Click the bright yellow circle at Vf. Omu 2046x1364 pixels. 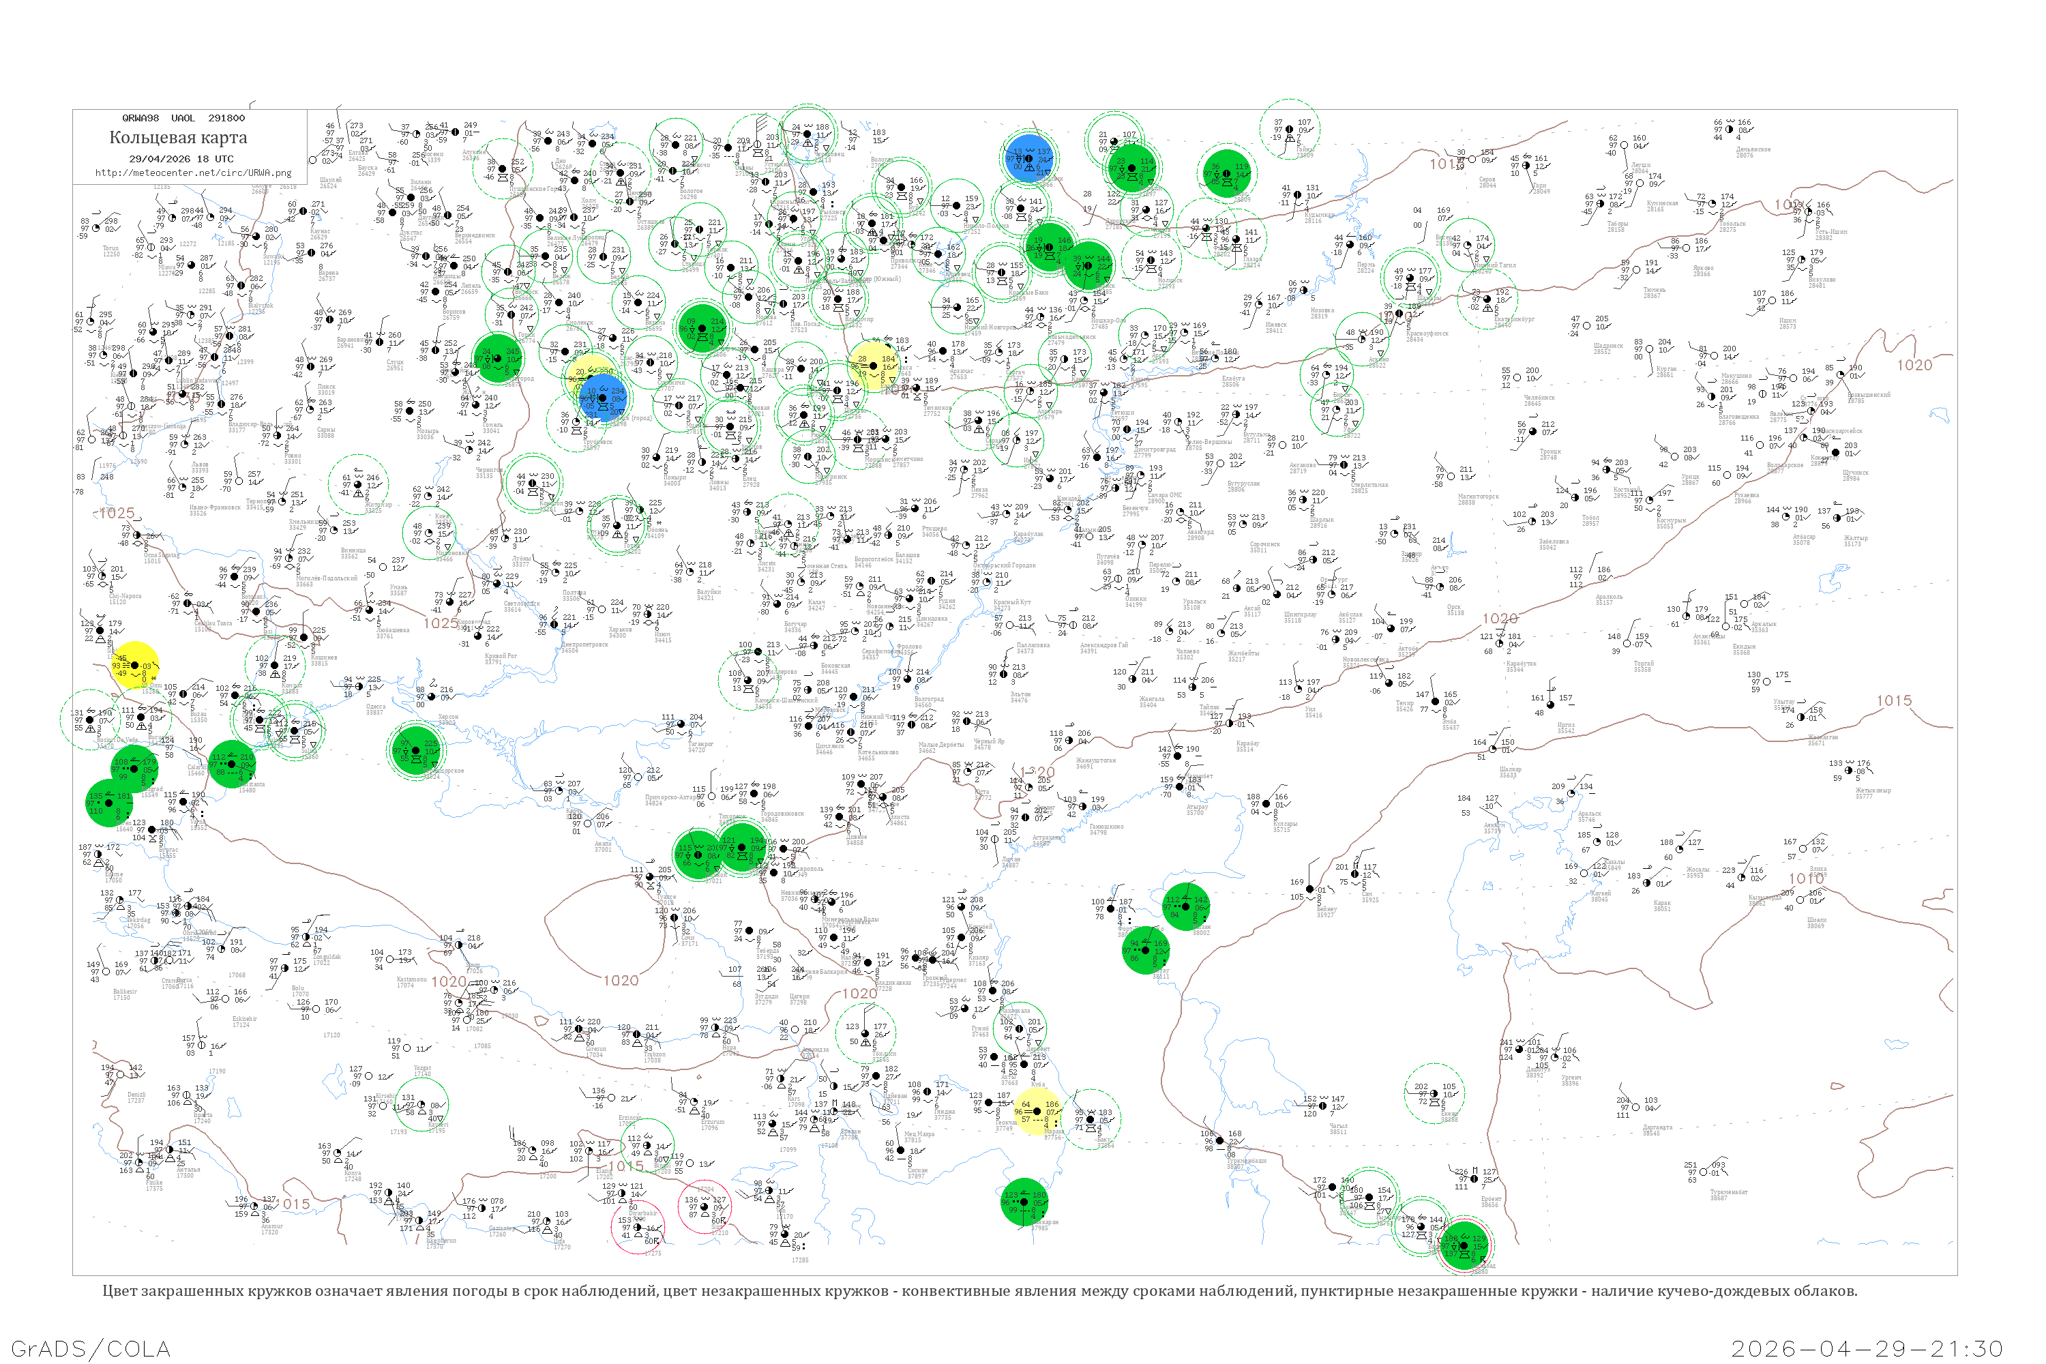[135, 666]
